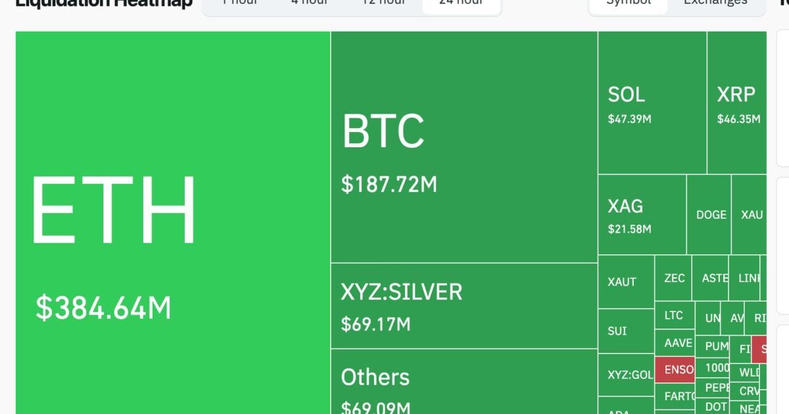Click the SUI tile
The image size is (789, 414).
[x=626, y=331]
